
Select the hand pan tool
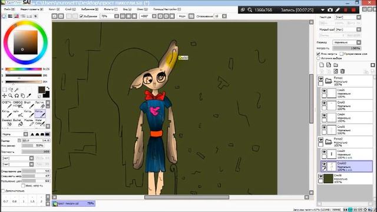point(22,95)
